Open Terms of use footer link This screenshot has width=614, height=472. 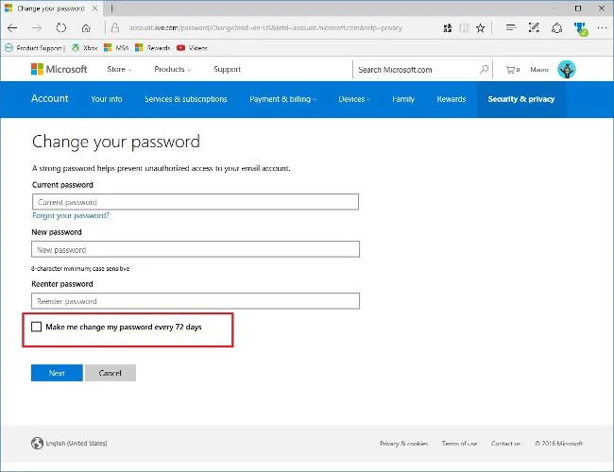[x=459, y=444]
